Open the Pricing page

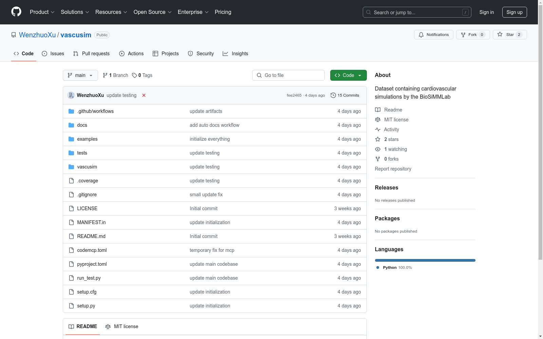point(223,12)
